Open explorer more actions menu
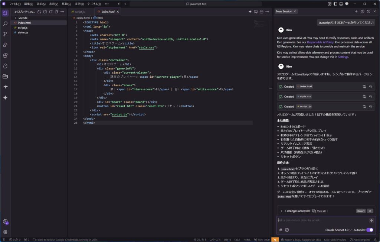380x242 pixels. click(x=62, y=12)
